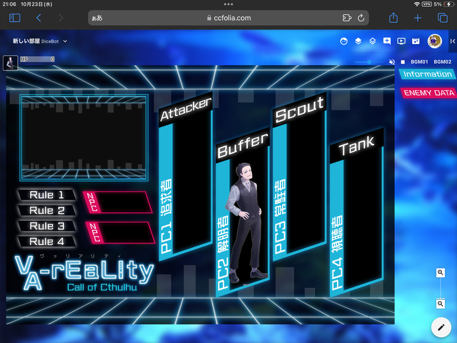Zoom in on the board
The image size is (457, 343).
pos(440,273)
